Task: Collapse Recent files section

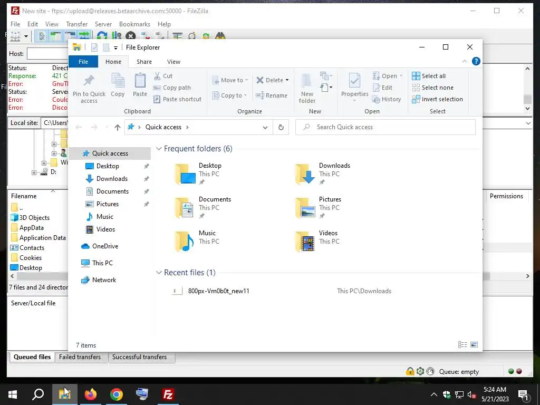Action: click(x=159, y=273)
